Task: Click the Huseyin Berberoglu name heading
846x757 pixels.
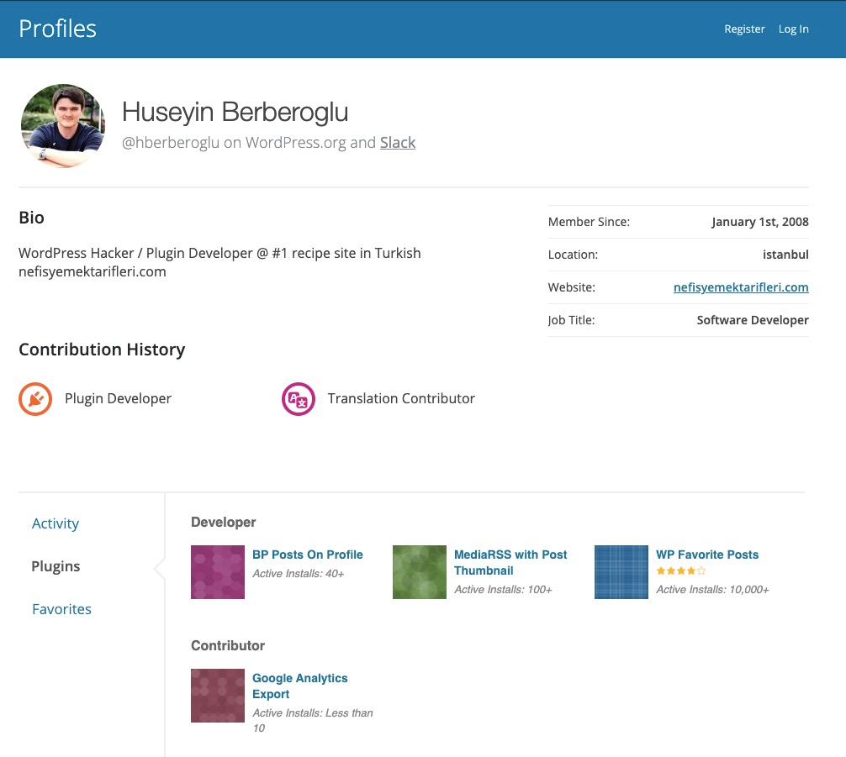Action: click(x=235, y=112)
